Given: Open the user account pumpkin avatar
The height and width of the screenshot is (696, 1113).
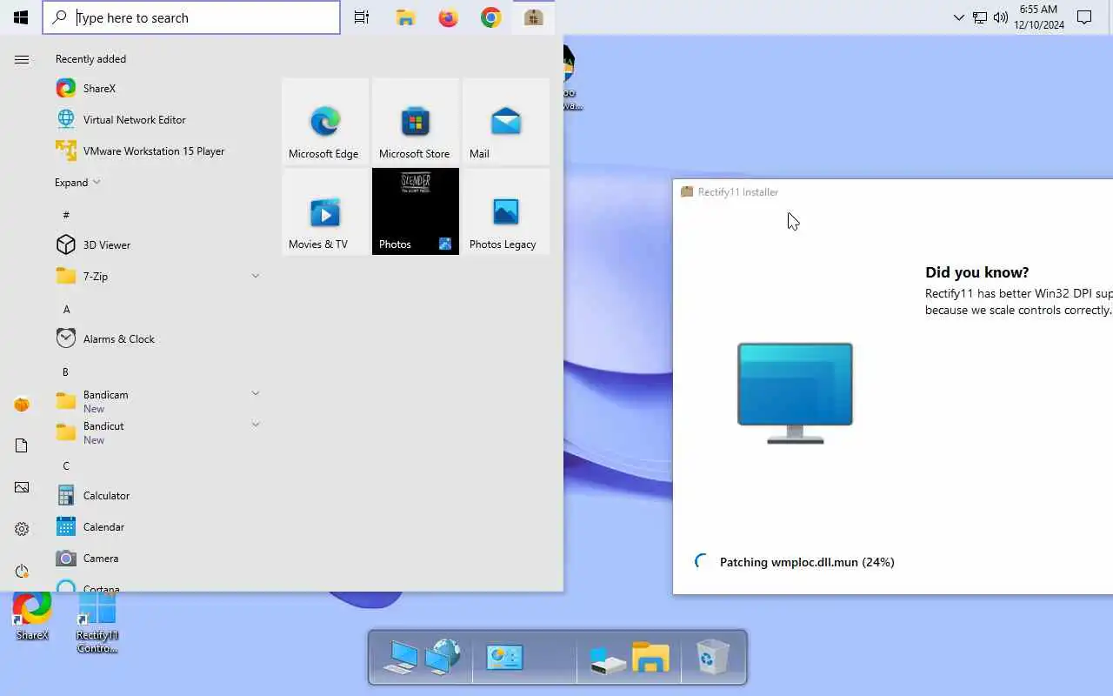Looking at the screenshot, I should (x=22, y=405).
